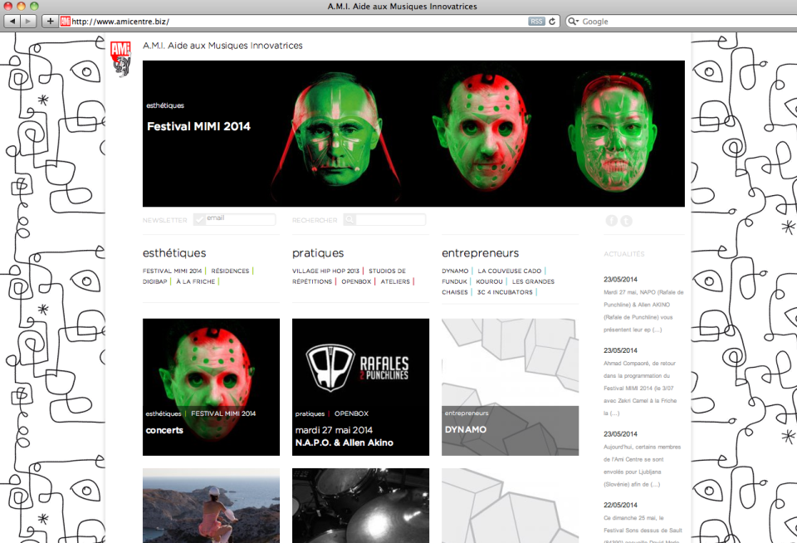Open the DYNAMO menu link
797x543 pixels.
tap(455, 271)
